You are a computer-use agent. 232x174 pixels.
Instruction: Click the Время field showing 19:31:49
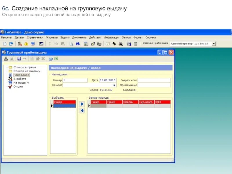pyautogui.click(x=108, y=90)
